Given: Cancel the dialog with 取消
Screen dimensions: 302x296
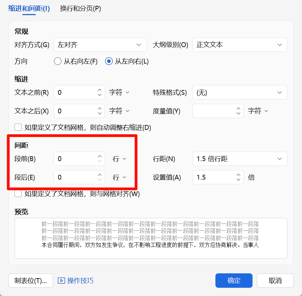Looking at the screenshot, I should (x=275, y=281).
